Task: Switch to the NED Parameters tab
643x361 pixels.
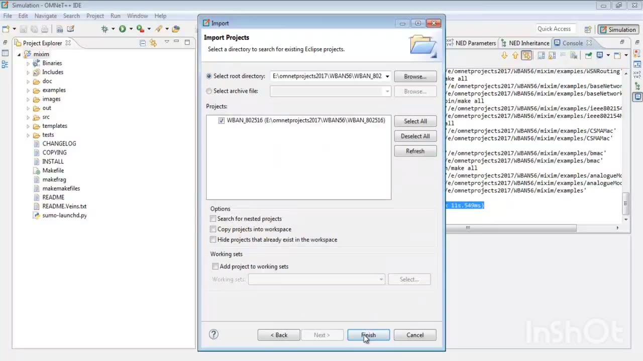Action: (471, 43)
